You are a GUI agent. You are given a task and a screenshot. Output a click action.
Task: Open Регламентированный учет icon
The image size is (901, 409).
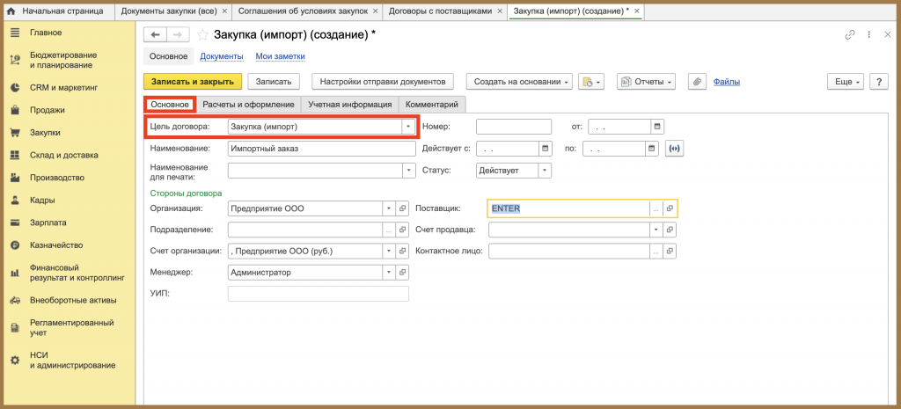[x=16, y=328]
